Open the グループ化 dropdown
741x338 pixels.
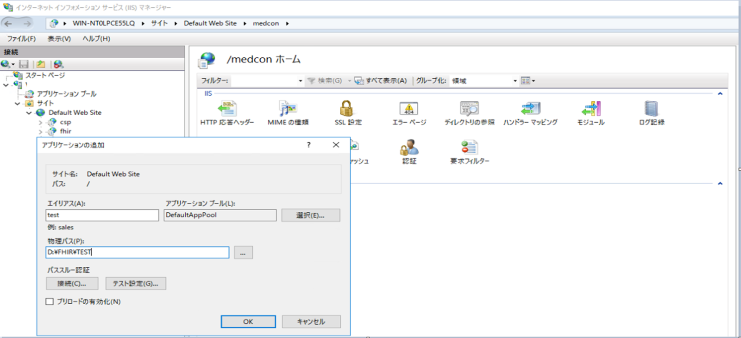pyautogui.click(x=515, y=81)
